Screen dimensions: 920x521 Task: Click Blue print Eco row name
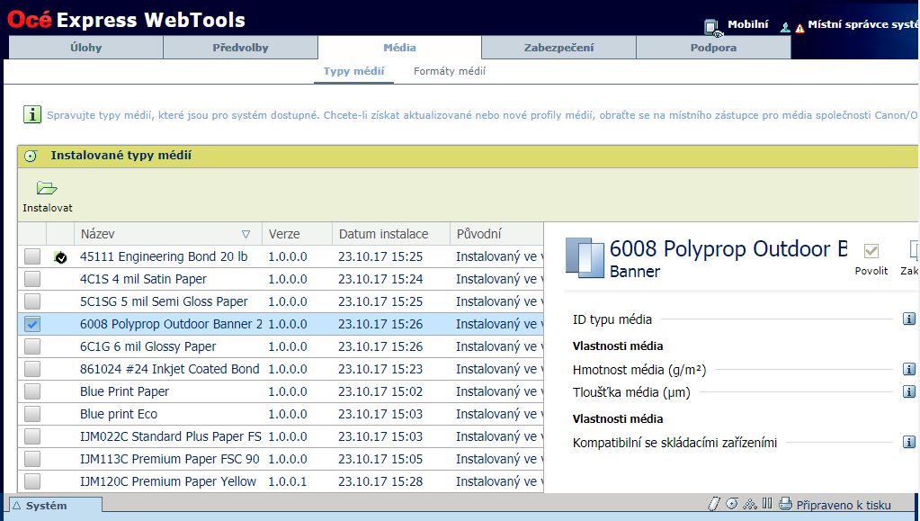119,414
